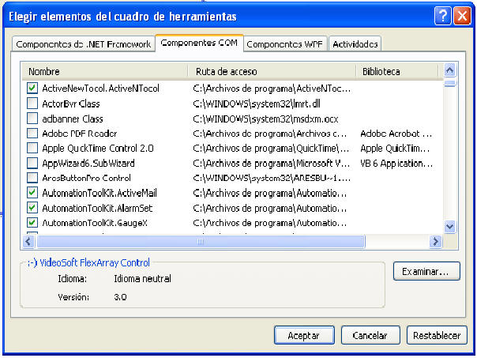477x358 pixels.
Task: Click the help question mark icon
Action: (443, 16)
